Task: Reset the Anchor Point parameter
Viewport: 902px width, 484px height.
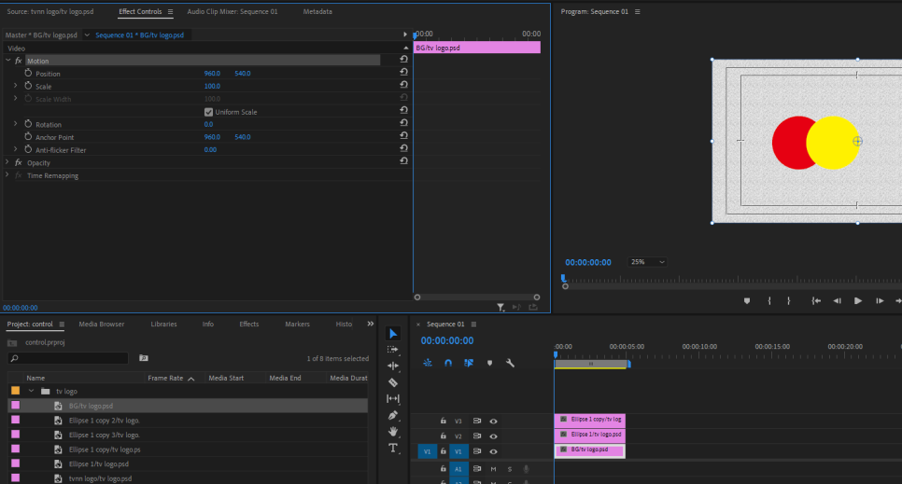Action: point(403,135)
